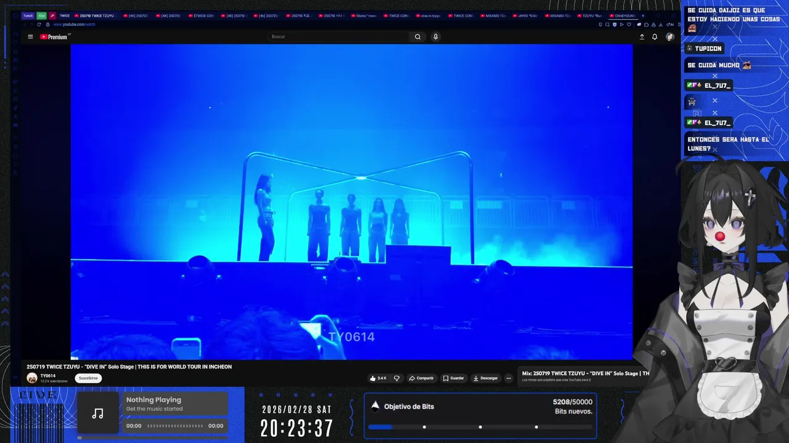Reload the page in the browser toolbar
The image size is (789, 443).
39,25
